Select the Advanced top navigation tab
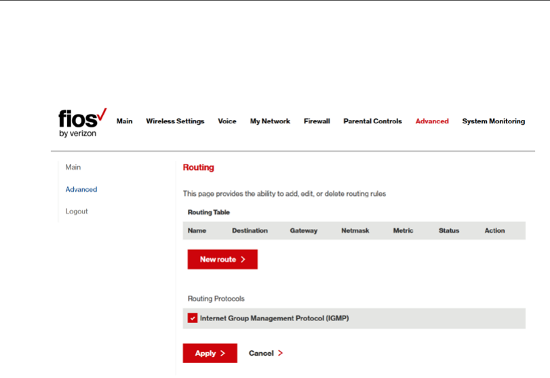Image resolution: width=550 pixels, height=378 pixels. point(432,121)
